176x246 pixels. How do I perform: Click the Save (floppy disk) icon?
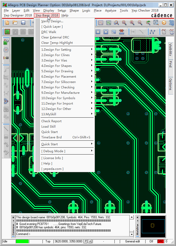[x=23, y=23]
